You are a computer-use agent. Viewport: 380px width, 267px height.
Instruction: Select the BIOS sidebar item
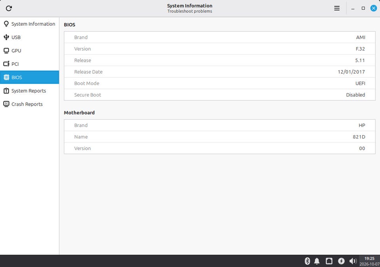coord(29,77)
